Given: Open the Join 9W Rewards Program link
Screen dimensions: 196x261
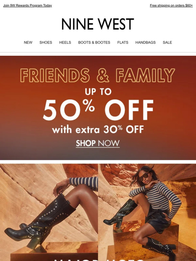Looking at the screenshot, I should 27,5.
